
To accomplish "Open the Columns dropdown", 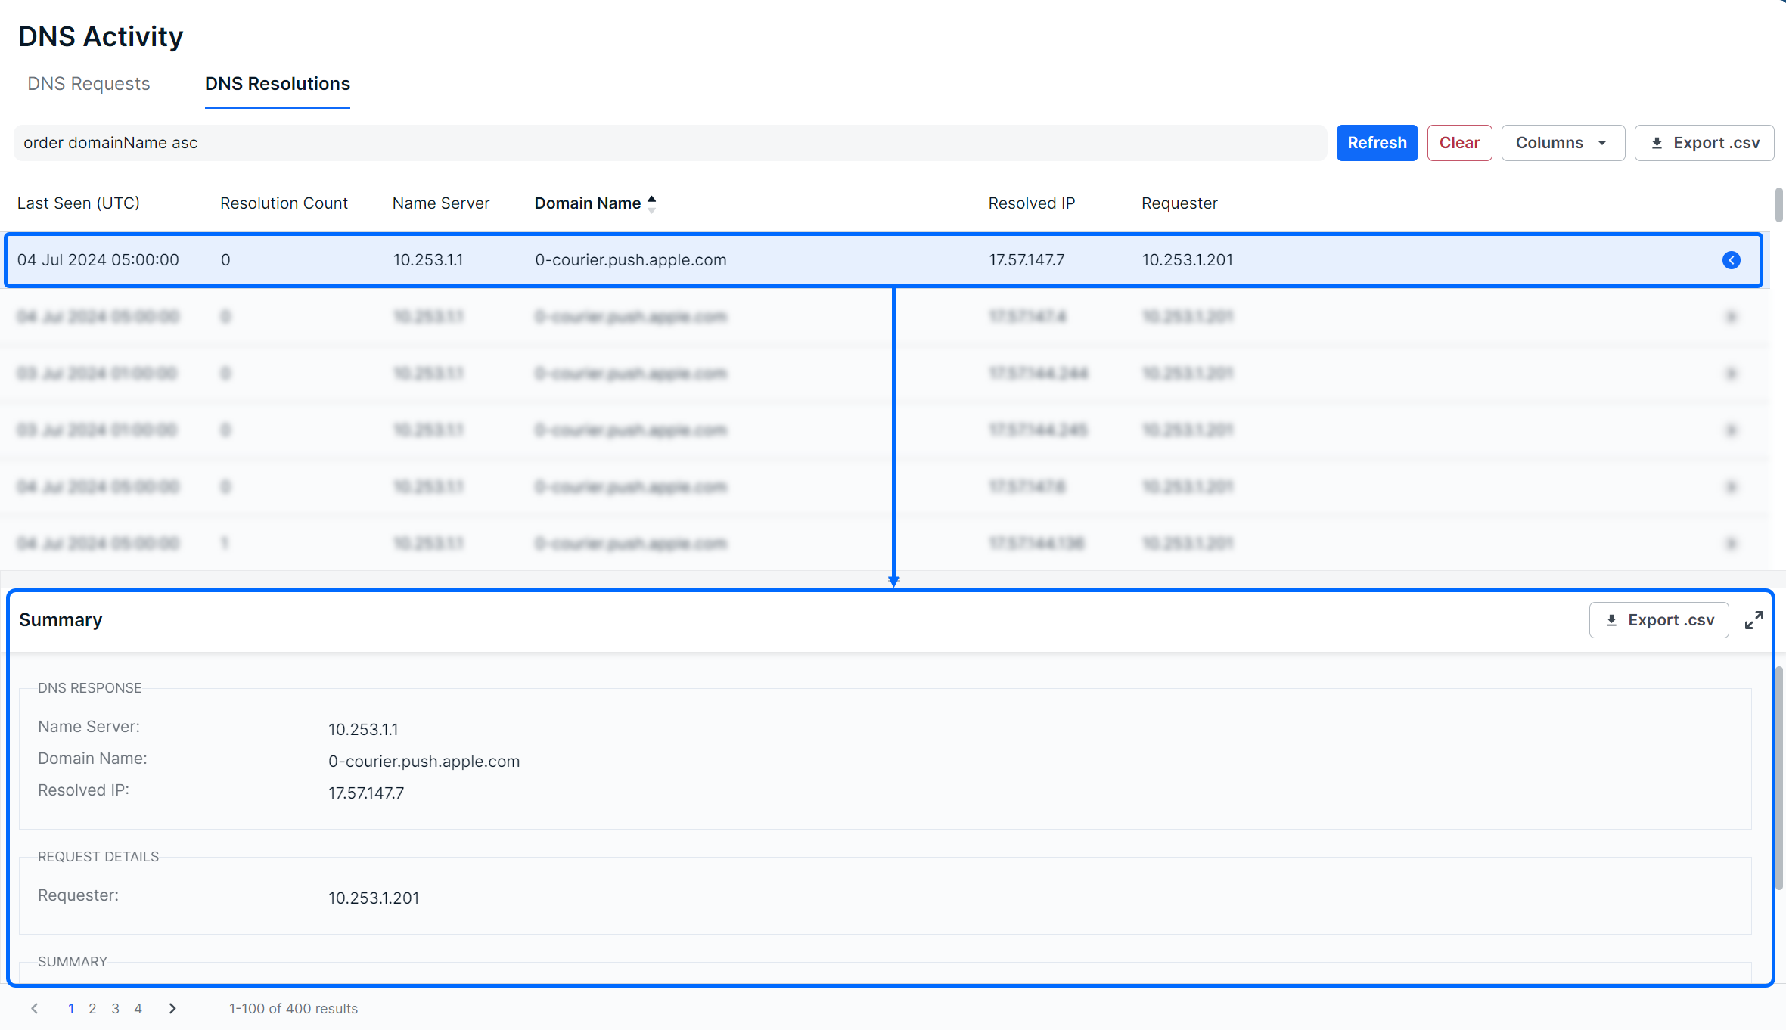I will pos(1562,143).
